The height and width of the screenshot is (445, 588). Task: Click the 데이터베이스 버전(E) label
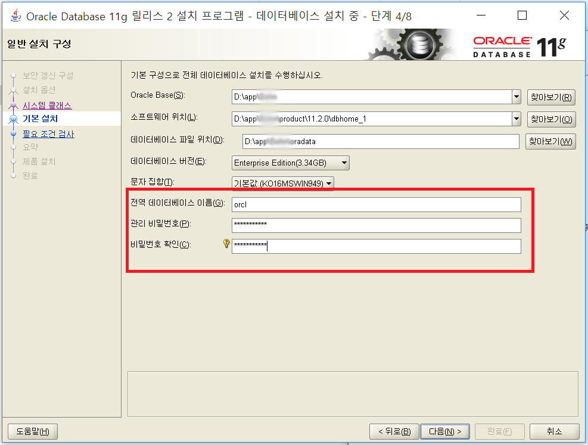coord(169,161)
